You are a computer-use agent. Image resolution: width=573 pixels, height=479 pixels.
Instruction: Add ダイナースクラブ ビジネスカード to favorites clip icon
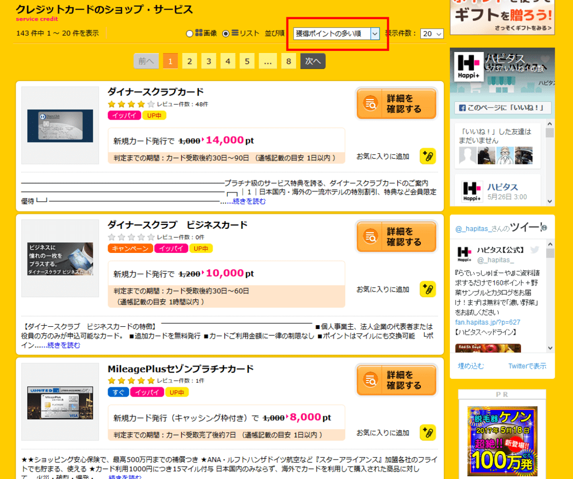pos(428,289)
